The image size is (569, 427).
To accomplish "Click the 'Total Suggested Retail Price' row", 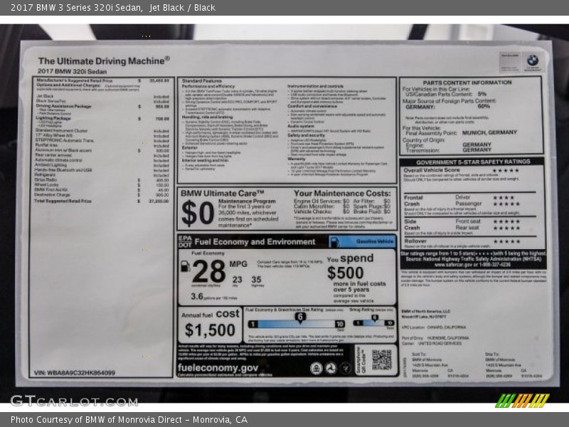I will tap(101, 201).
